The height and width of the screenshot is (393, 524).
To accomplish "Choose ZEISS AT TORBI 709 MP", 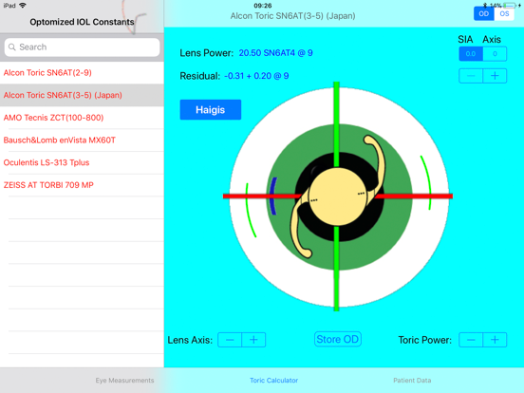I will click(x=82, y=185).
